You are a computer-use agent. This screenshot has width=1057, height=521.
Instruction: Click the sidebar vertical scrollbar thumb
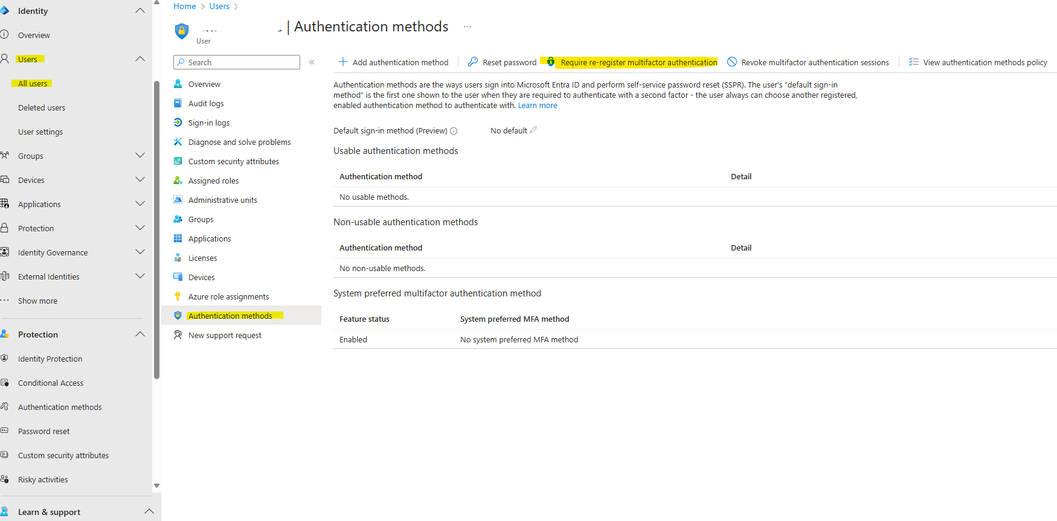[156, 229]
